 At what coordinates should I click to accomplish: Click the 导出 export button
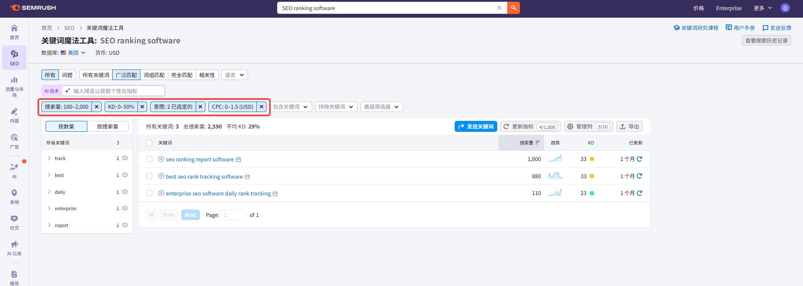[629, 126]
